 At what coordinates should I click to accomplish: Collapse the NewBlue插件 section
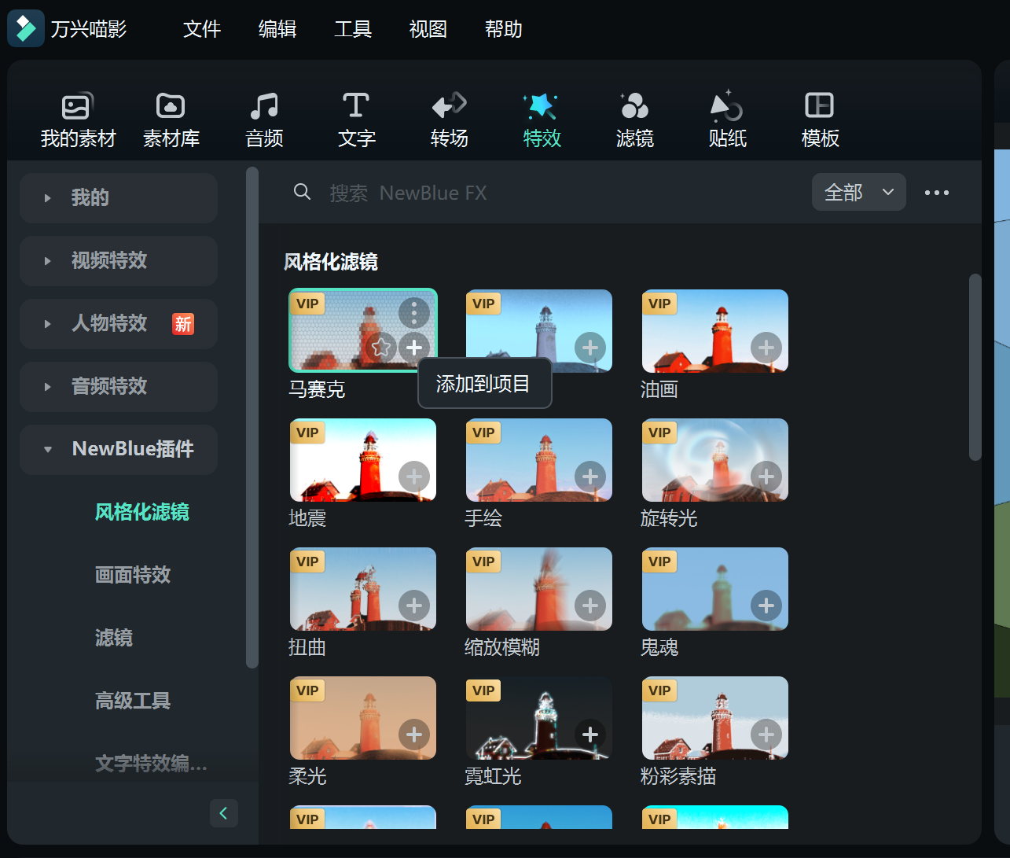coord(119,449)
